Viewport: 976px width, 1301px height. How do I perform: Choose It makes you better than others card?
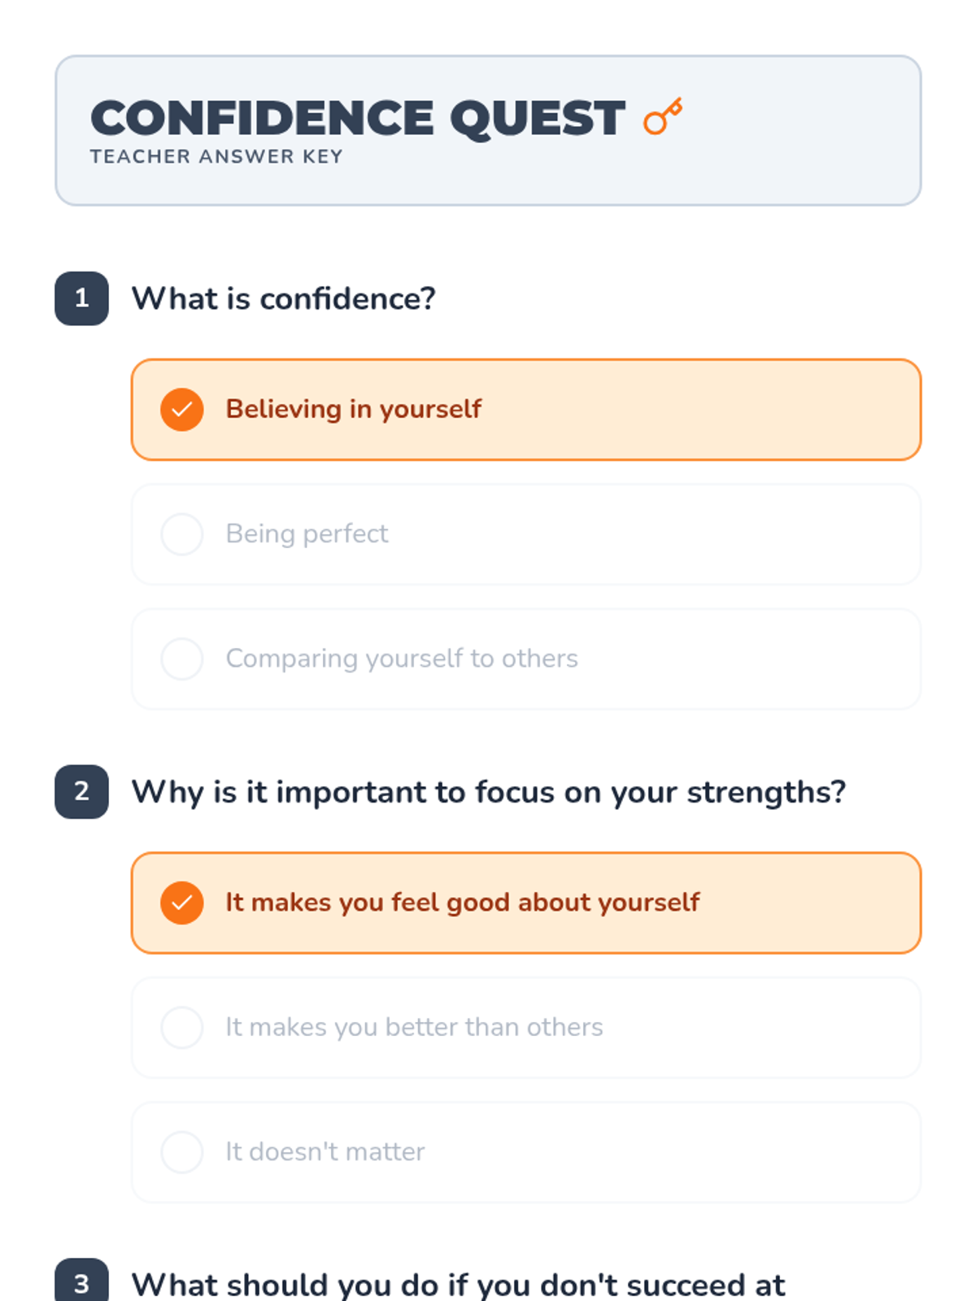pyautogui.click(x=526, y=1028)
